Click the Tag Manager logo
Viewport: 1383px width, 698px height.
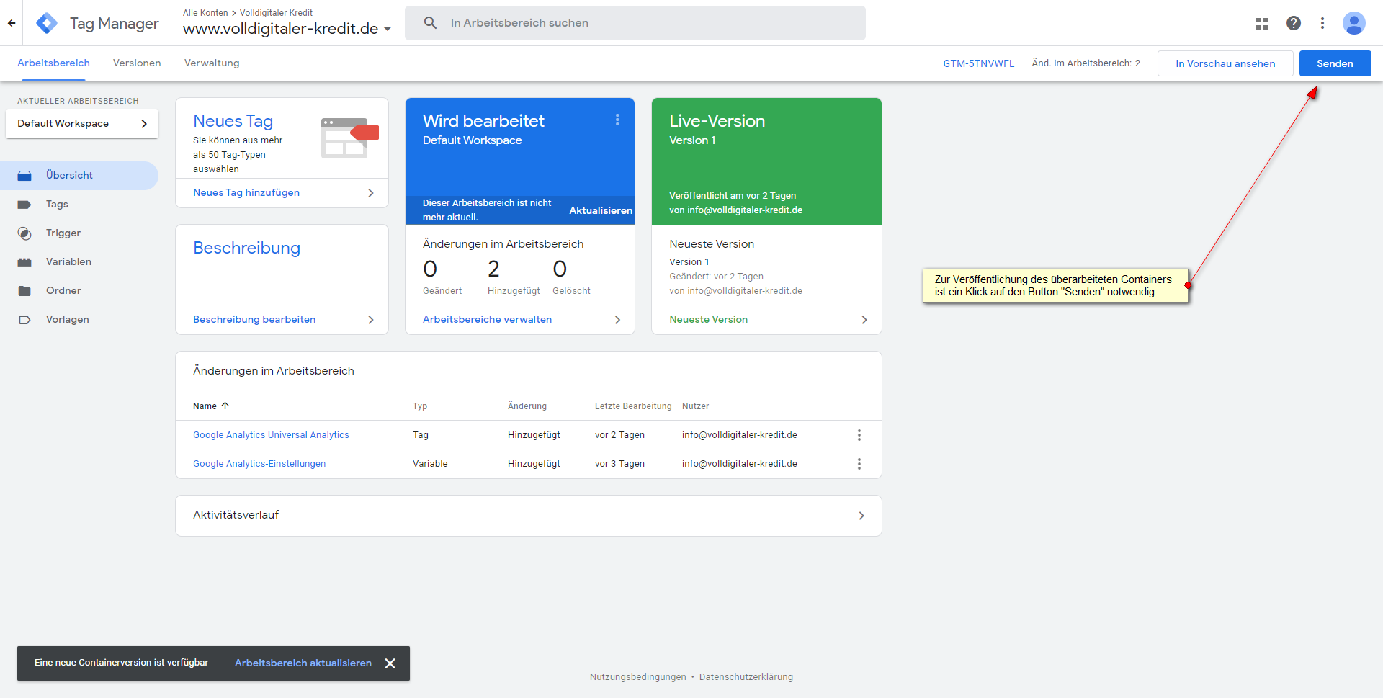47,23
